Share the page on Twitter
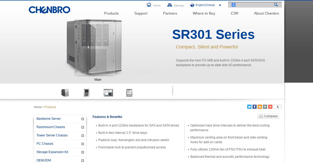The width and height of the screenshot is (313, 164). click(x=249, y=107)
